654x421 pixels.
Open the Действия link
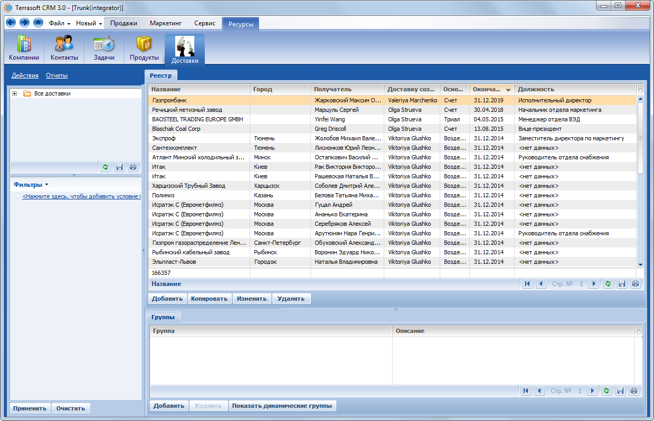(25, 75)
